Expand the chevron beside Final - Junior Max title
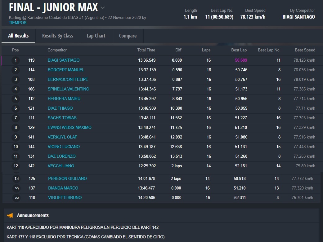Image resolution: width=323 pixels, height=242 pixels. coord(103,8)
